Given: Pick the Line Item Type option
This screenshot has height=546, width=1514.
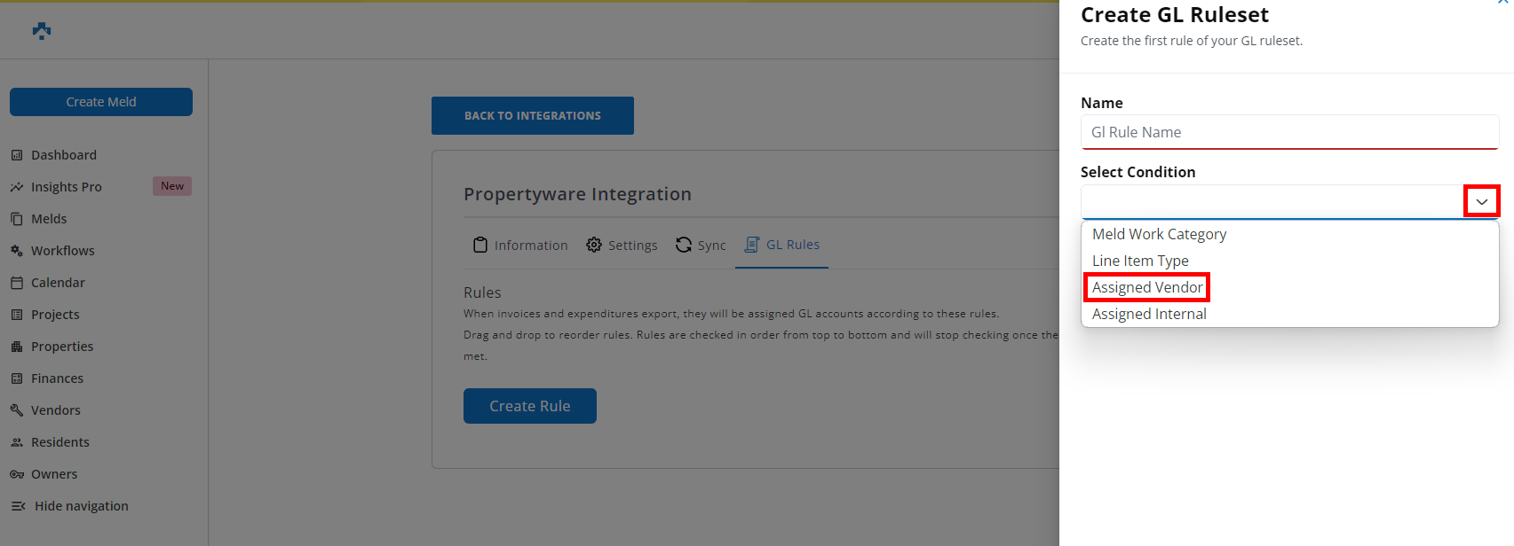Looking at the screenshot, I should click(1140, 261).
